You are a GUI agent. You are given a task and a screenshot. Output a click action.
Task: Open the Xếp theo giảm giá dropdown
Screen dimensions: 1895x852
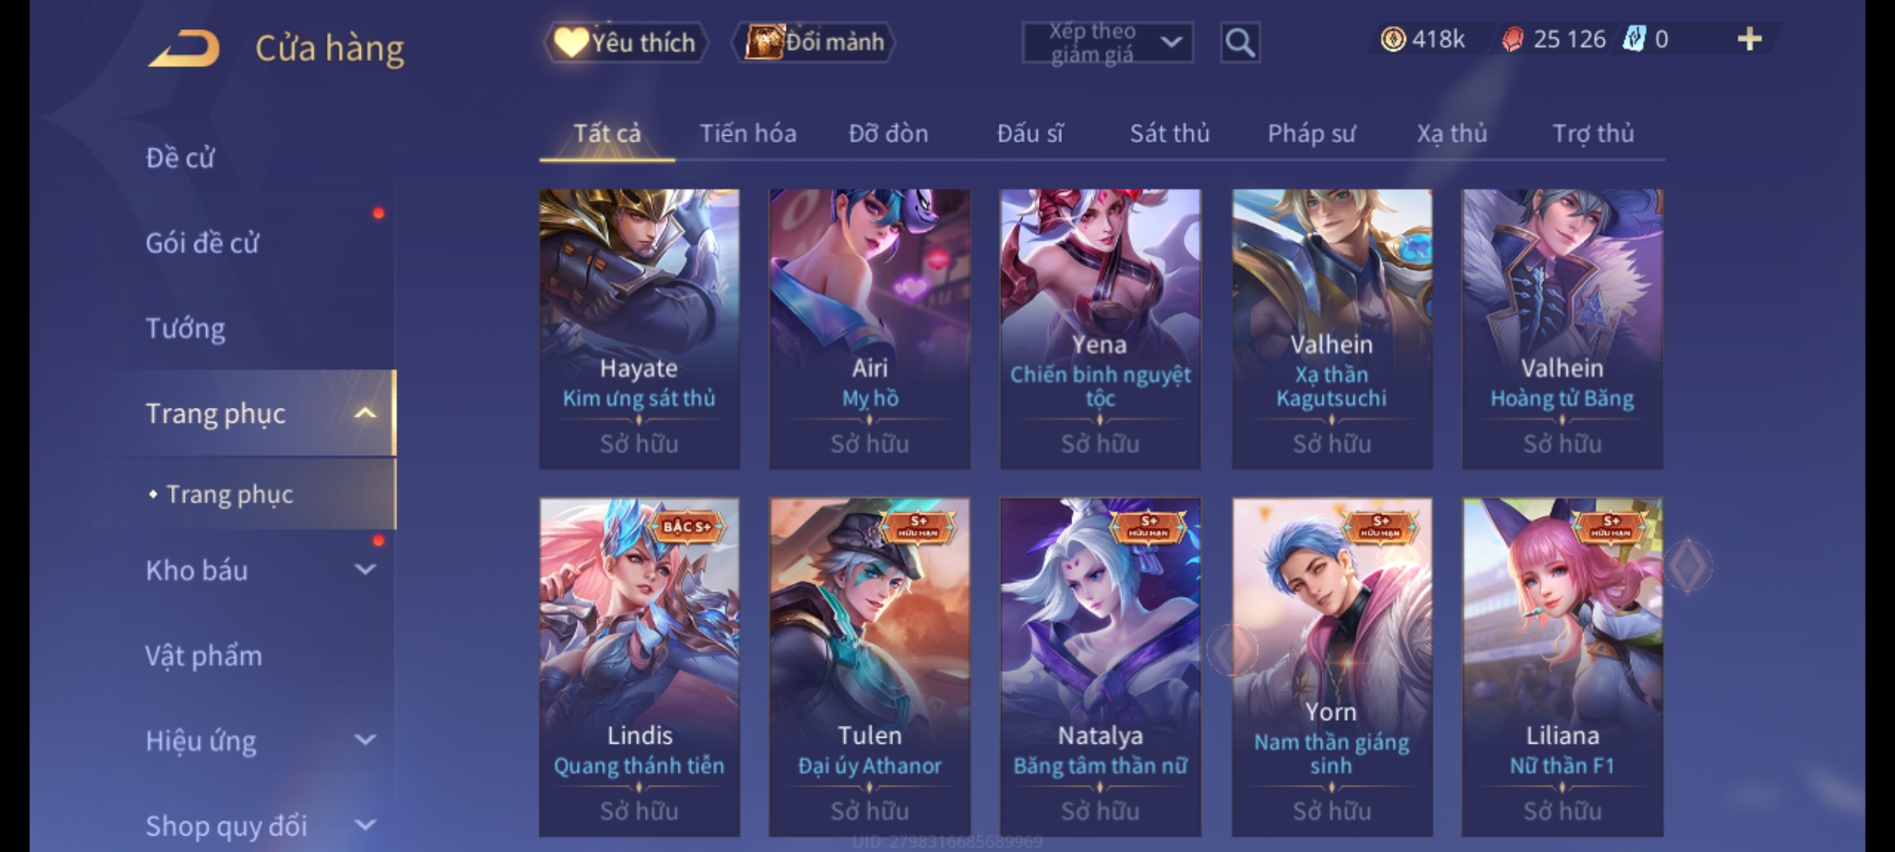click(x=1107, y=43)
